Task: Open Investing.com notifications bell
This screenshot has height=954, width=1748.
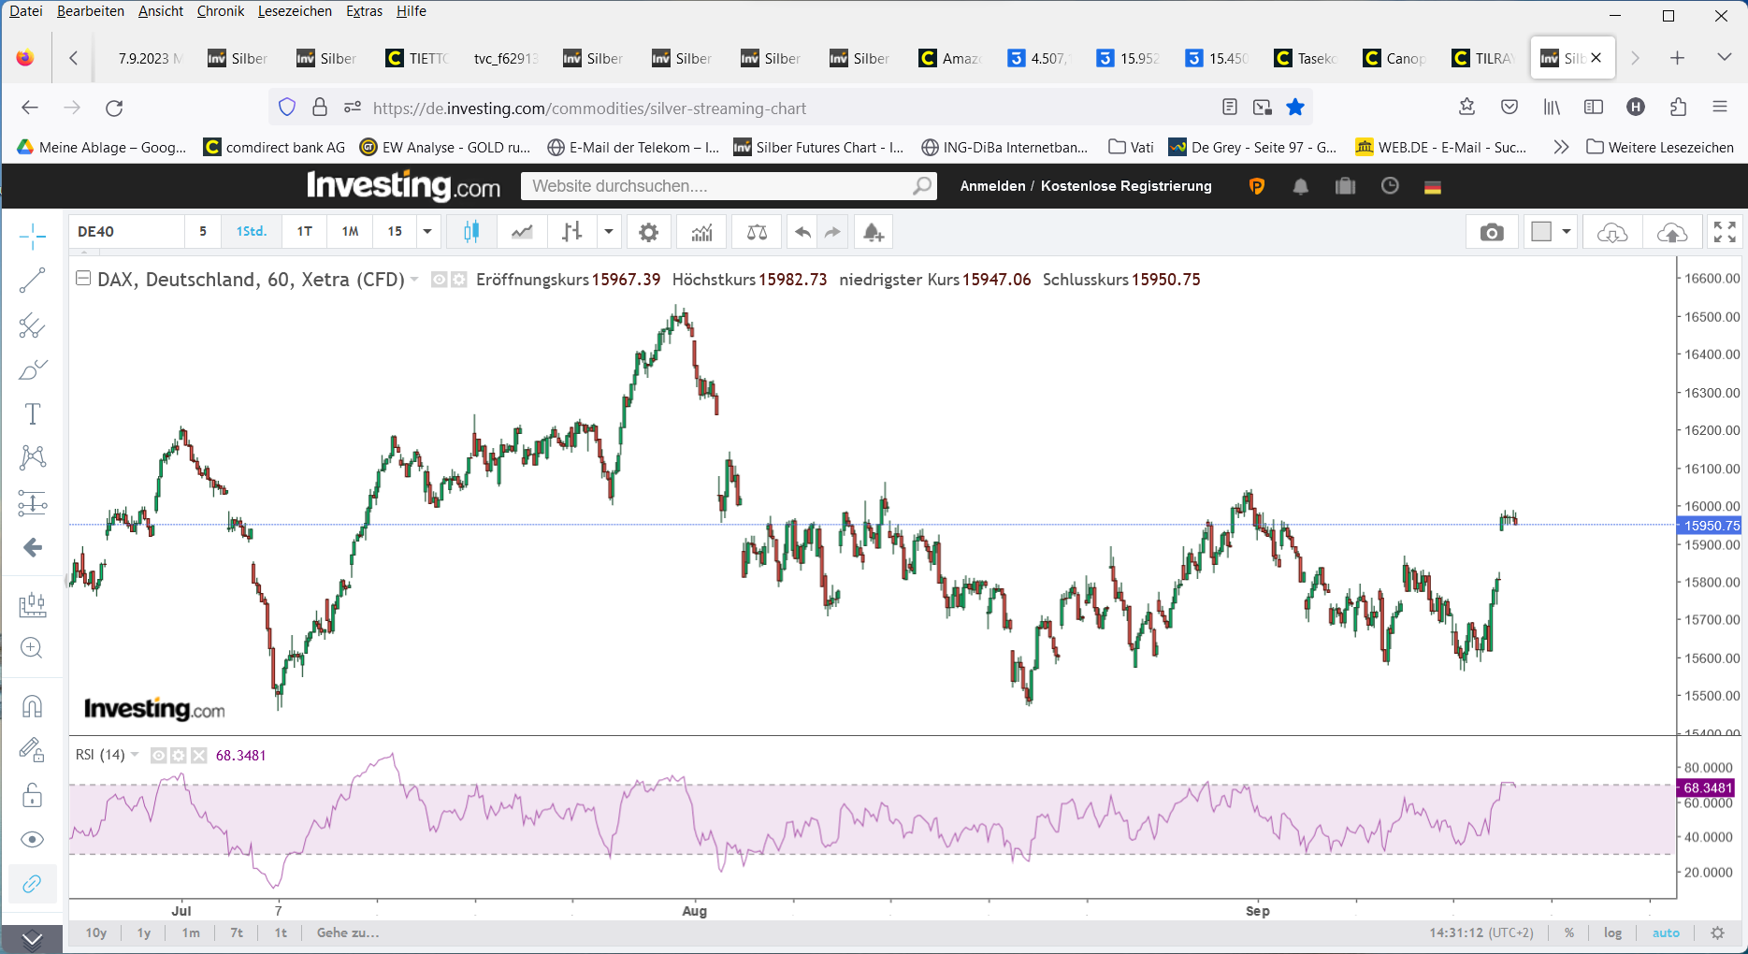Action: [x=1301, y=186]
